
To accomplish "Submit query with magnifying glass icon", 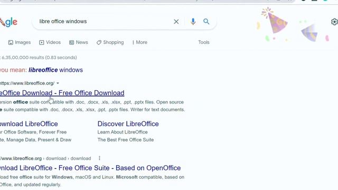I will coord(206,22).
